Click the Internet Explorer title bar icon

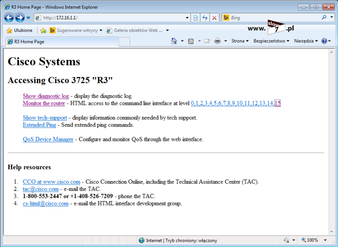pyautogui.click(x=7, y=7)
